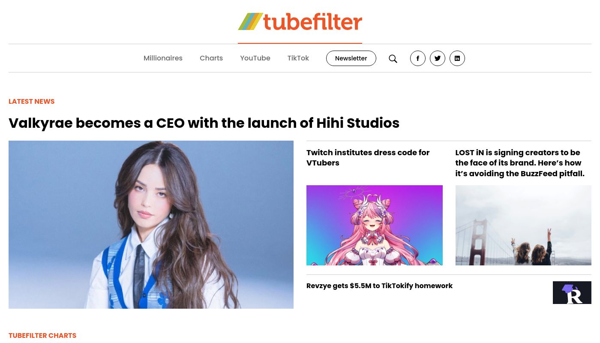Click the Newsletter button
Image resolution: width=600 pixels, height=343 pixels.
[x=351, y=58]
